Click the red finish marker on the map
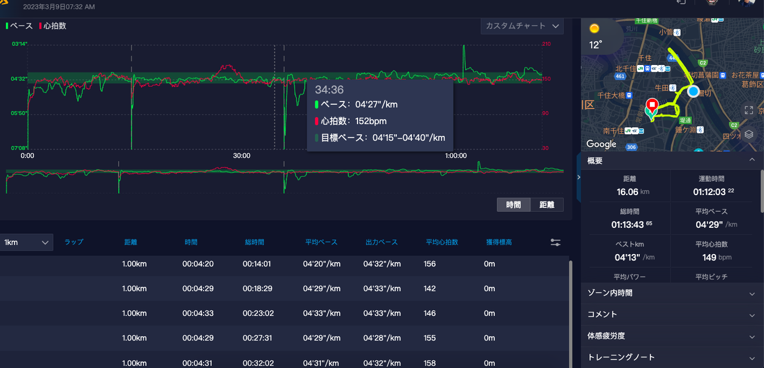 click(x=652, y=107)
